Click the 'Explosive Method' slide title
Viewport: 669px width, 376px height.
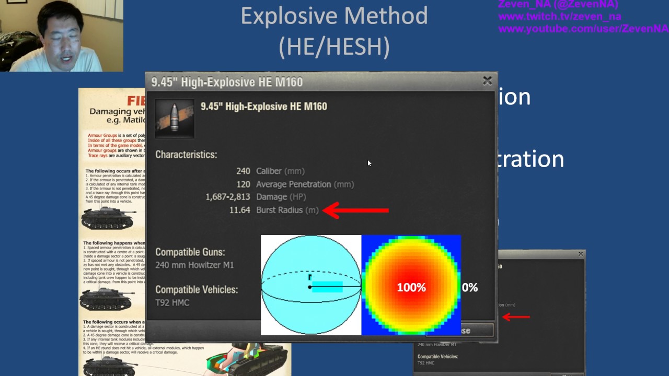pos(334,16)
